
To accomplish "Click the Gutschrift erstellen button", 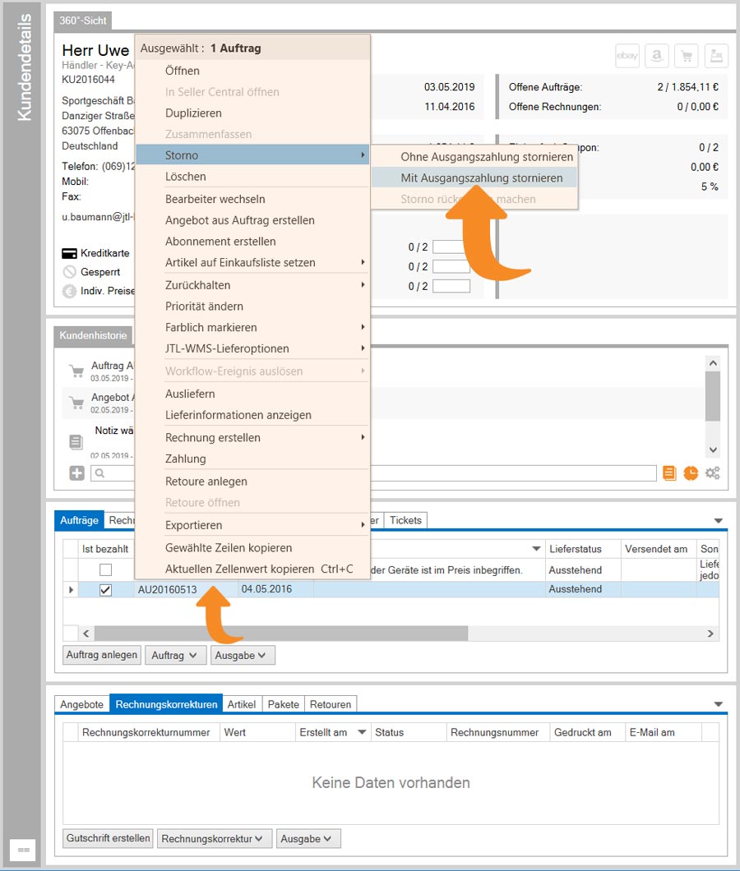I will coord(108,838).
